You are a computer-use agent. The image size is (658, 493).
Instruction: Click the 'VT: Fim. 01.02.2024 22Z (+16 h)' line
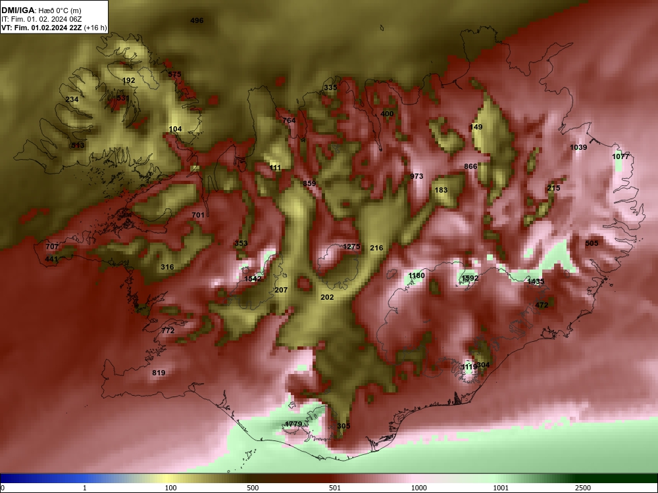54,28
